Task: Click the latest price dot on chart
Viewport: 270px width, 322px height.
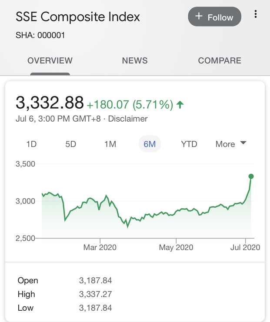Action: [x=251, y=176]
